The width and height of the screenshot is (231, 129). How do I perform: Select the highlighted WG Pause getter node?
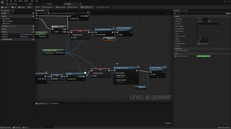[109, 39]
